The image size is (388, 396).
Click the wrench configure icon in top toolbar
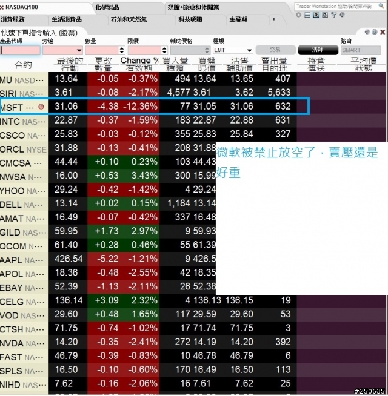(342, 15)
